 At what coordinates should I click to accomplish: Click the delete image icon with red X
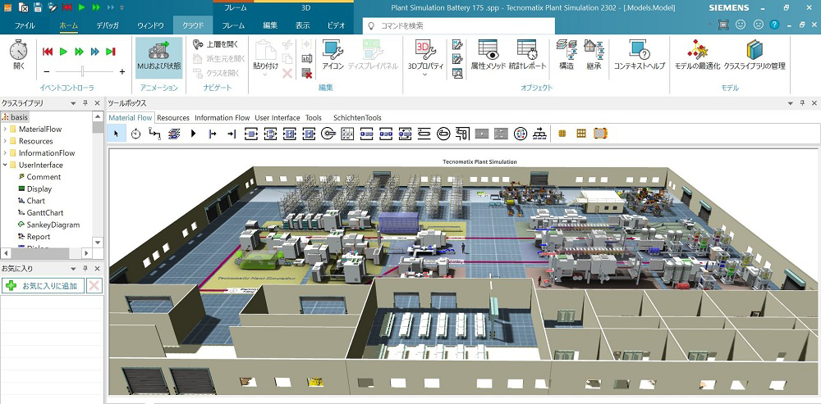(x=307, y=73)
